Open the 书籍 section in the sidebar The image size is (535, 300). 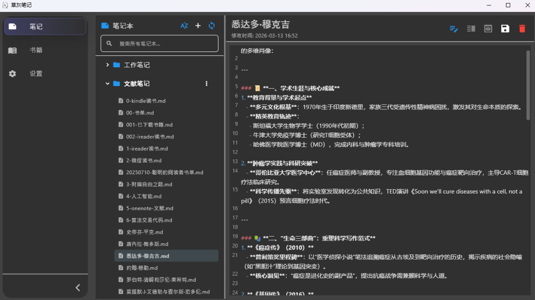(36, 50)
